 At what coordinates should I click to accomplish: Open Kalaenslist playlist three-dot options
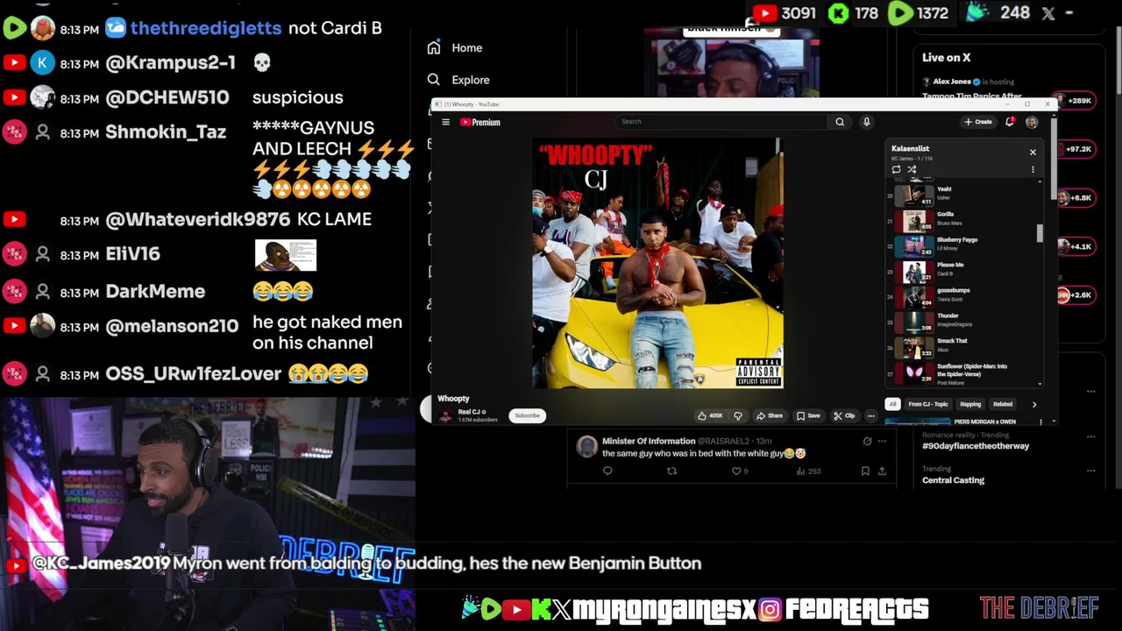click(1033, 170)
